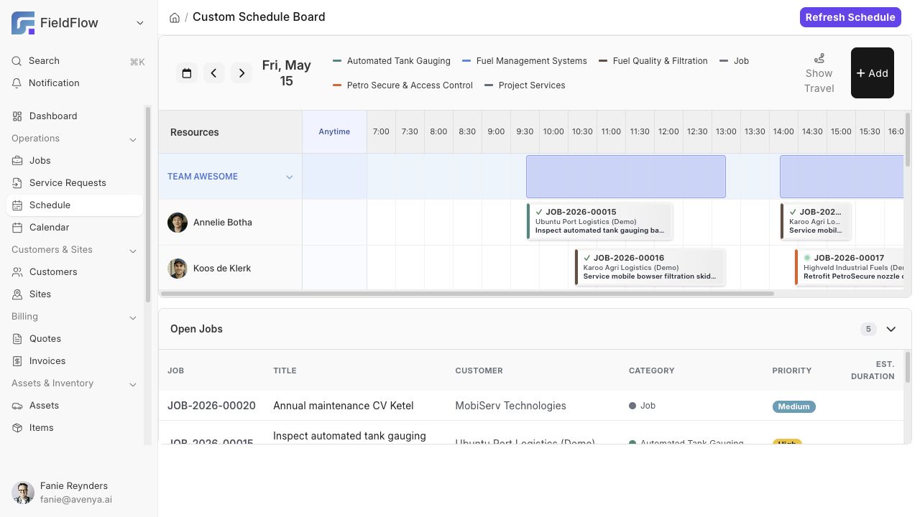
Task: Click the TEAM AWESOME first time block
Action: pos(626,177)
